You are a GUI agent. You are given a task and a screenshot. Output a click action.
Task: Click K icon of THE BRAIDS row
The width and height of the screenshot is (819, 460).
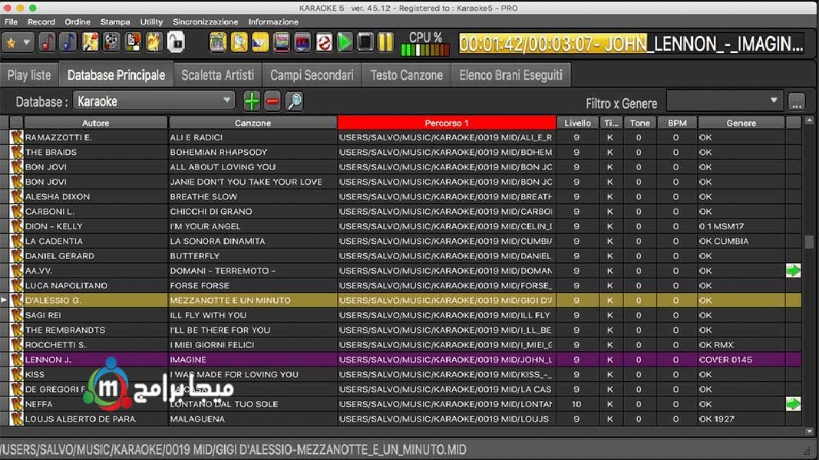[x=17, y=153]
